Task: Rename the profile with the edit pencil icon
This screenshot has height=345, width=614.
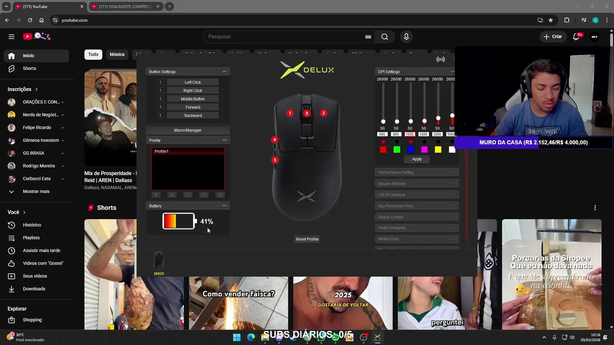Action: click(188, 195)
